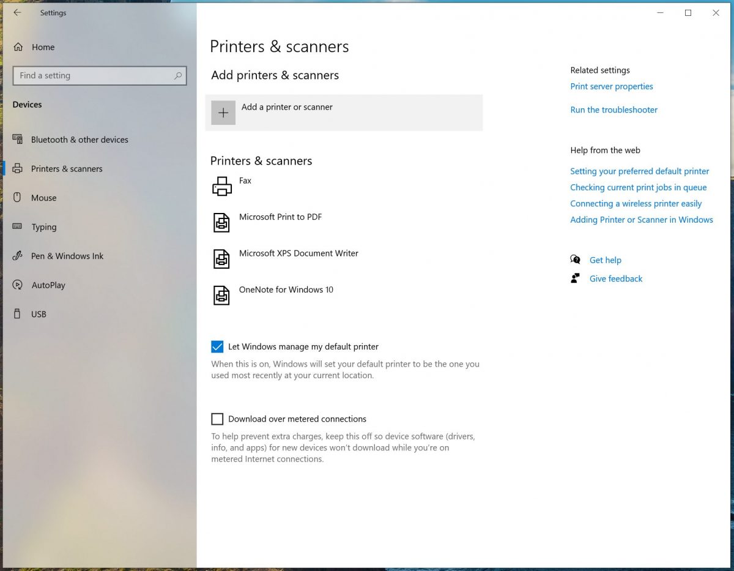Viewport: 734px width, 571px height.
Task: Click the USB icon in sidebar
Action: 18,314
